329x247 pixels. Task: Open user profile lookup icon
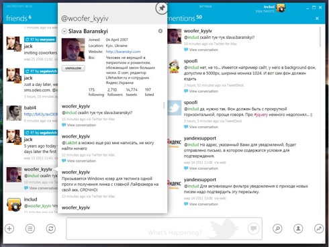pos(298,229)
